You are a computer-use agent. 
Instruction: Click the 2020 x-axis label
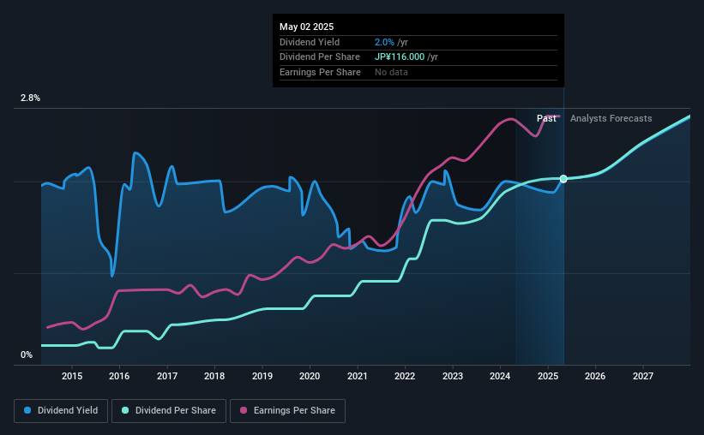point(310,376)
